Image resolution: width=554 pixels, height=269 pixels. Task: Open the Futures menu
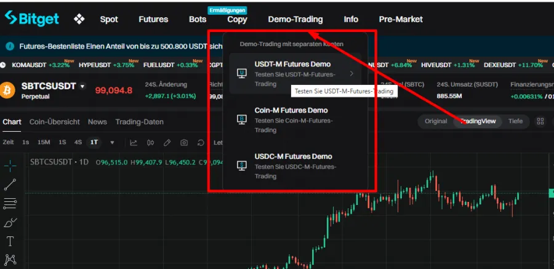(153, 20)
